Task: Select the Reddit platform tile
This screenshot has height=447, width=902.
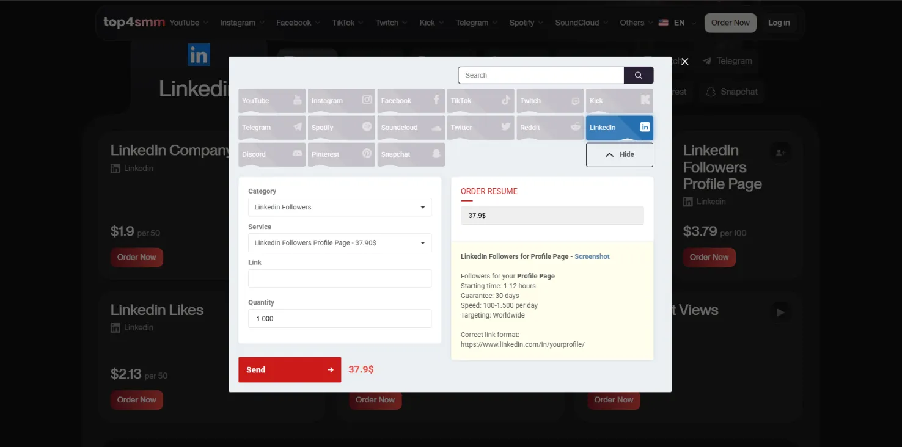Action: (x=550, y=128)
